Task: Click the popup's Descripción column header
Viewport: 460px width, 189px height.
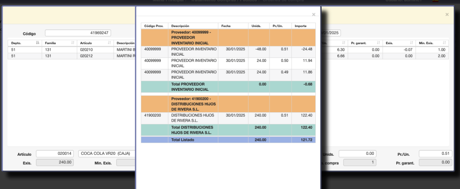Action: (x=193, y=26)
